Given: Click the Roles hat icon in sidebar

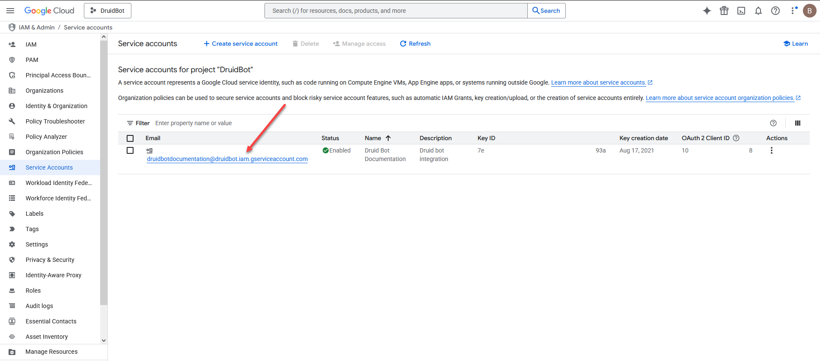Looking at the screenshot, I should coord(12,291).
